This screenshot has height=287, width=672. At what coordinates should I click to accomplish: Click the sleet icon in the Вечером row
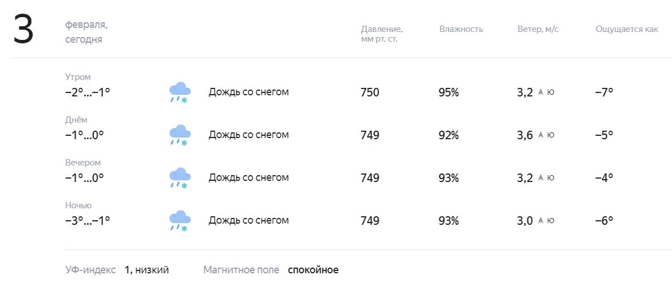(x=180, y=177)
